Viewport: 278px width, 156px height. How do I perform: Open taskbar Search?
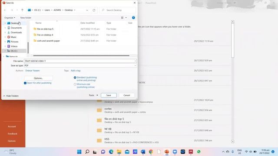point(87,152)
